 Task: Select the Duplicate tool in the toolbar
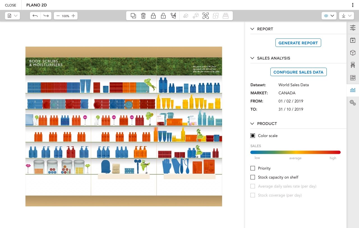pos(133,16)
